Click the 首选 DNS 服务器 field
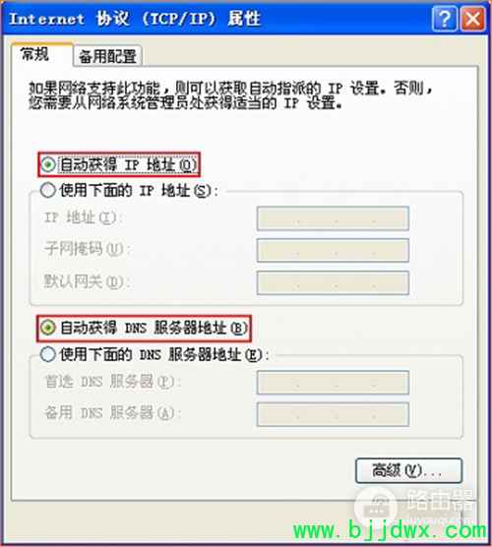The width and height of the screenshot is (492, 547). [333, 383]
